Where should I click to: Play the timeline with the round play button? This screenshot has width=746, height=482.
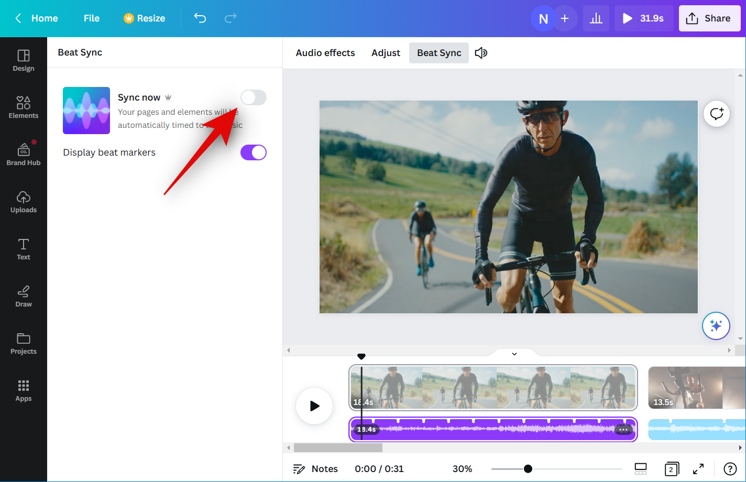pos(314,406)
